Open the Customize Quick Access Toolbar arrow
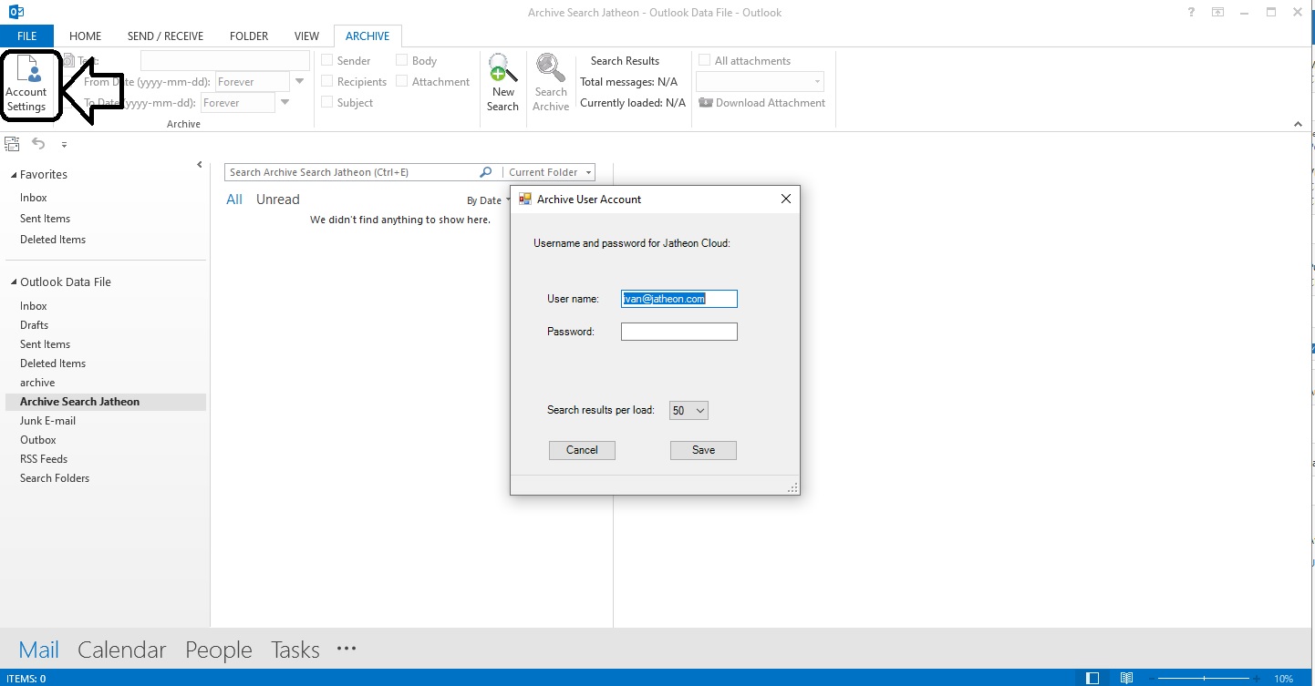This screenshot has height=686, width=1315. (x=64, y=145)
